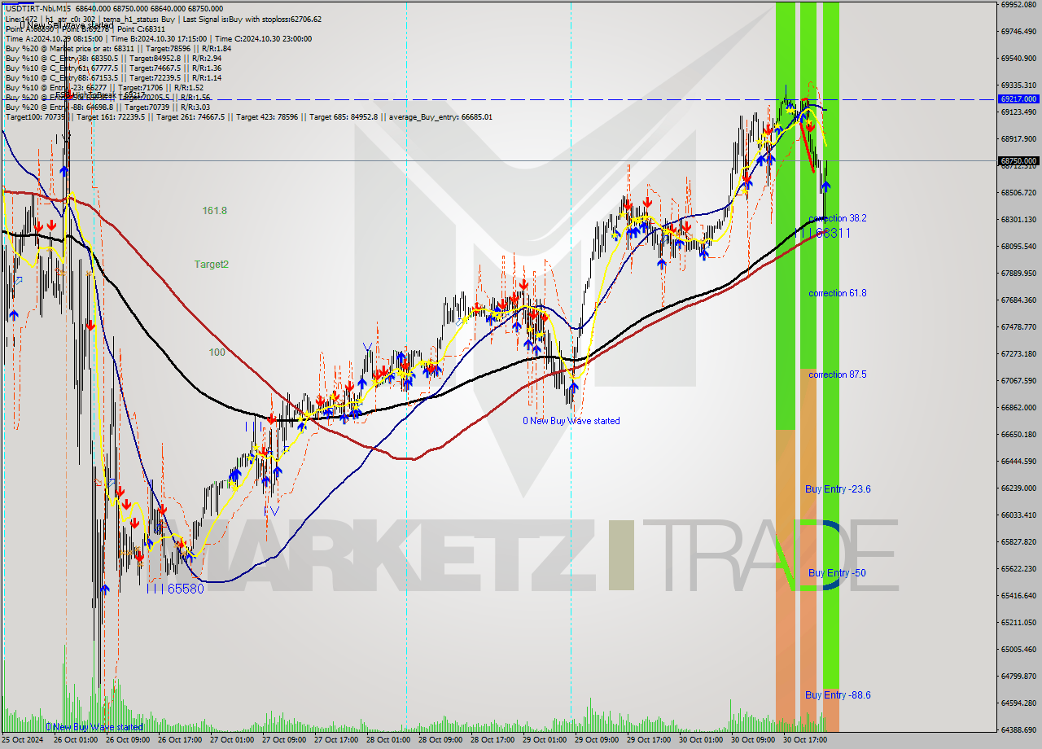
Task: Click the 68095.540 price axis value
Action: click(1018, 246)
